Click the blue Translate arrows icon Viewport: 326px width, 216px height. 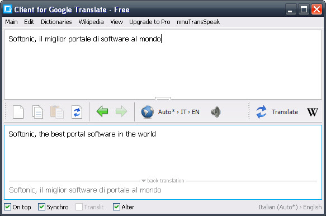(x=261, y=112)
